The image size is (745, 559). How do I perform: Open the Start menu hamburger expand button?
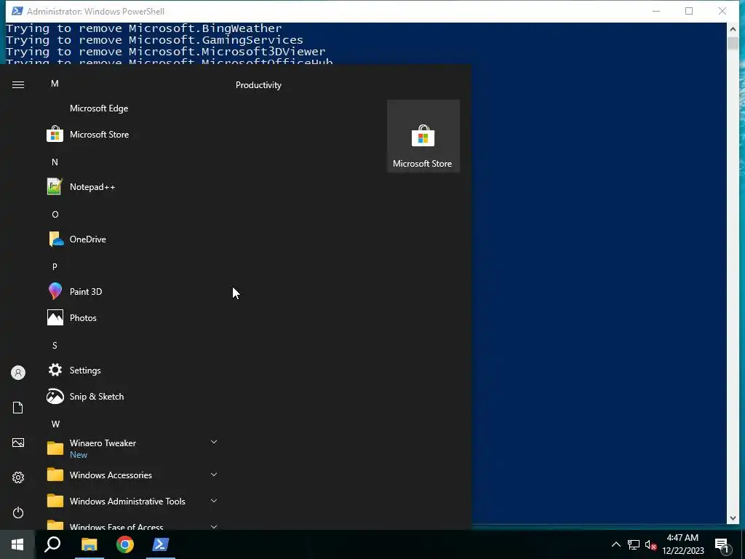(18, 84)
